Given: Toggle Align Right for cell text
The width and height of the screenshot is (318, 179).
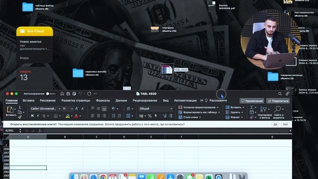Looking at the screenshot, I should [x=104, y=116].
